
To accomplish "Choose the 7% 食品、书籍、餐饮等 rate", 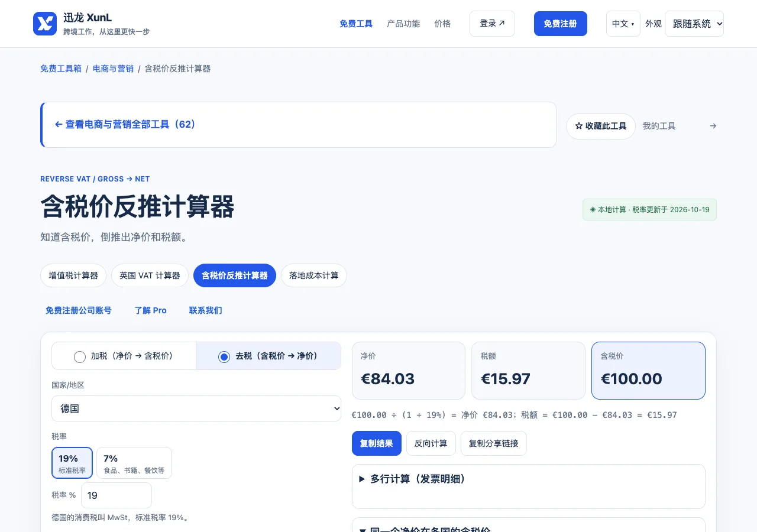I will pyautogui.click(x=134, y=463).
